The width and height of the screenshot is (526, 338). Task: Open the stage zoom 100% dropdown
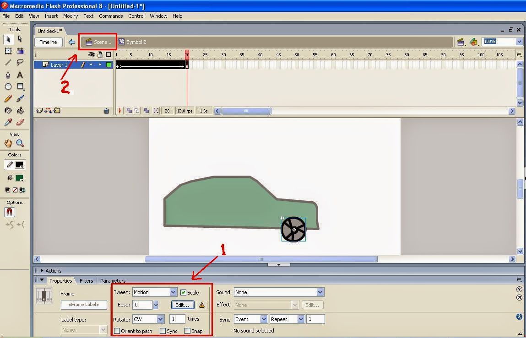click(519, 42)
